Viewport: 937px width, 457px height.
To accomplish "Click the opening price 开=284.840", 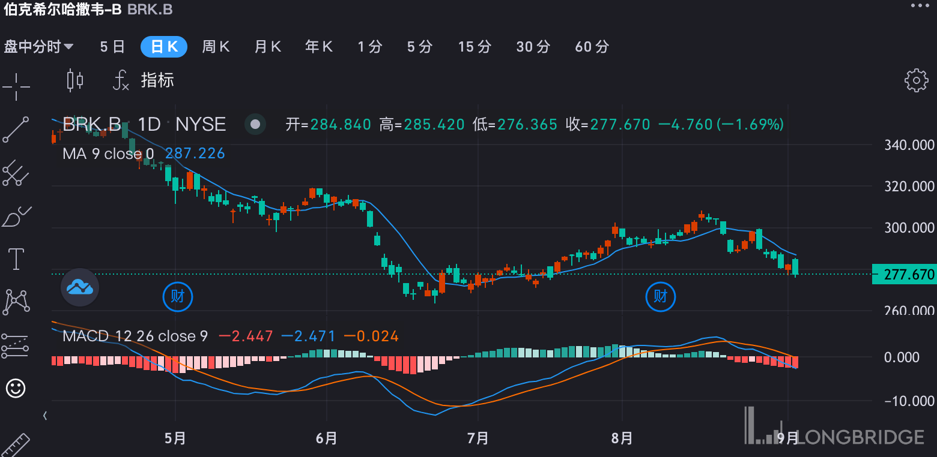I will pyautogui.click(x=328, y=124).
